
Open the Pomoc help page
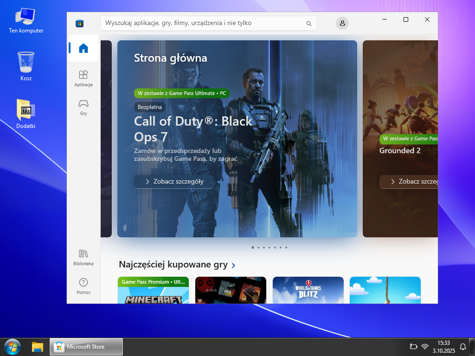pyautogui.click(x=83, y=286)
